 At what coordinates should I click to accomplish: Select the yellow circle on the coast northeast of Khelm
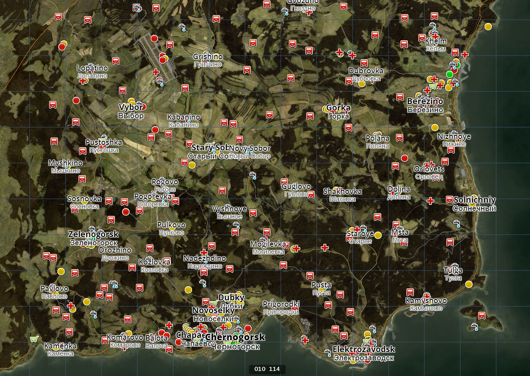pos(488,26)
